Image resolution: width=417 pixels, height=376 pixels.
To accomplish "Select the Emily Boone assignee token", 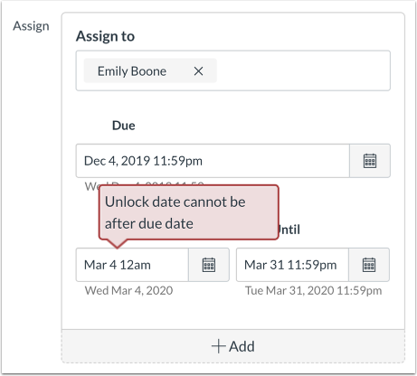I will click(132, 71).
